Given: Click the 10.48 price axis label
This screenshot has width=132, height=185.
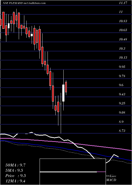Looking at the screenshot, I should [123, 39].
